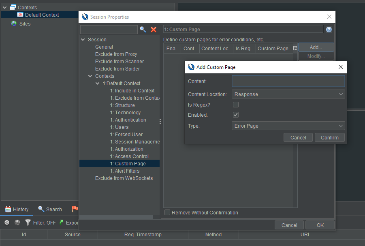Uncheck the Enabled checkbox
Image resolution: width=365 pixels, height=246 pixels.
pyautogui.click(x=235, y=115)
